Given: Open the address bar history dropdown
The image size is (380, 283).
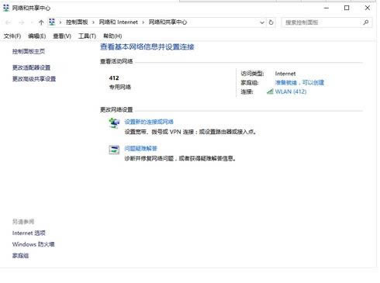Looking at the screenshot, I should tap(262, 22).
